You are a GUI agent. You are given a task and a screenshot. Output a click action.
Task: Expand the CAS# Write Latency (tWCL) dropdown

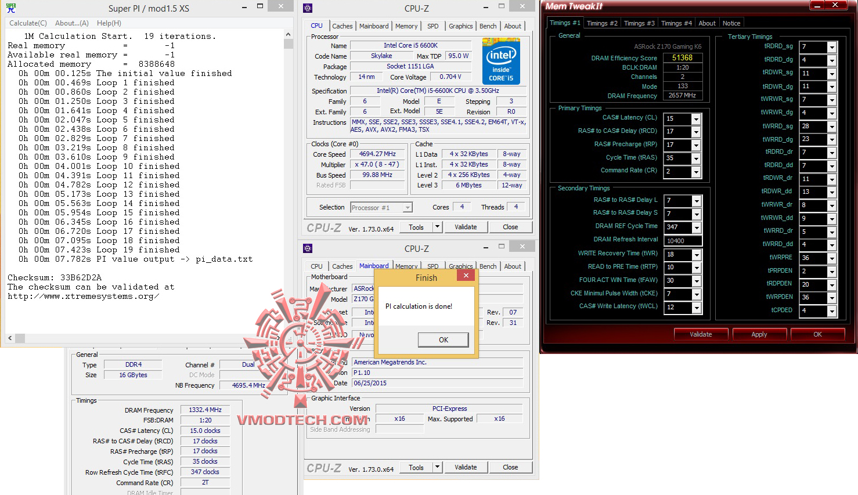pos(696,308)
